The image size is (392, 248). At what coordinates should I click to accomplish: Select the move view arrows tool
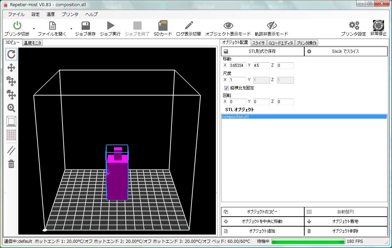point(11,68)
